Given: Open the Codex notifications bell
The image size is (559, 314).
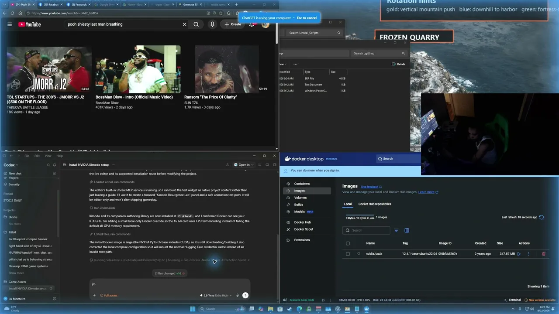Looking at the screenshot, I should tap(55, 165).
